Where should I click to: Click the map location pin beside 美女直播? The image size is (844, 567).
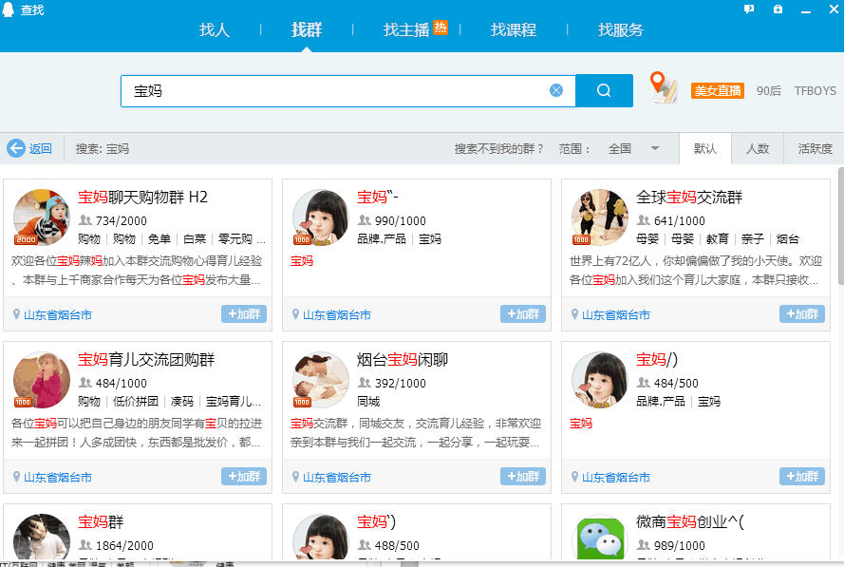[x=663, y=90]
